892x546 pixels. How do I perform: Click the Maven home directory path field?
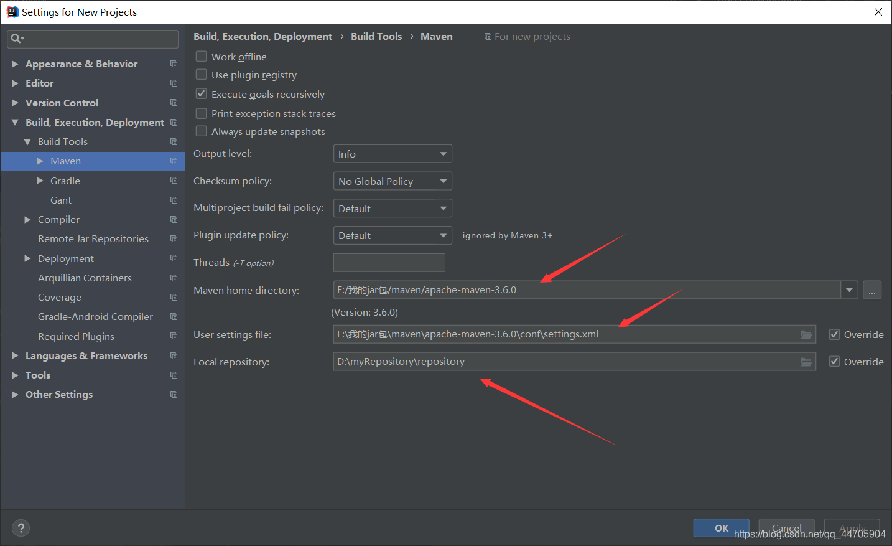587,290
